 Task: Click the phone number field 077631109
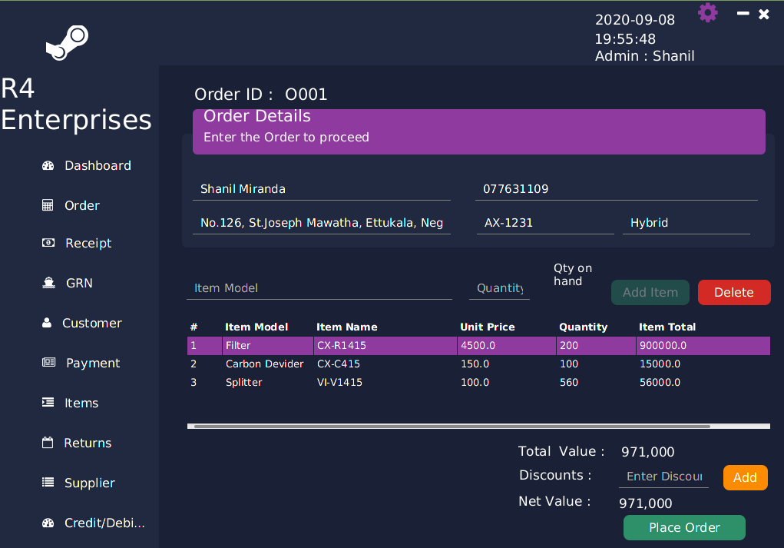[616, 189]
